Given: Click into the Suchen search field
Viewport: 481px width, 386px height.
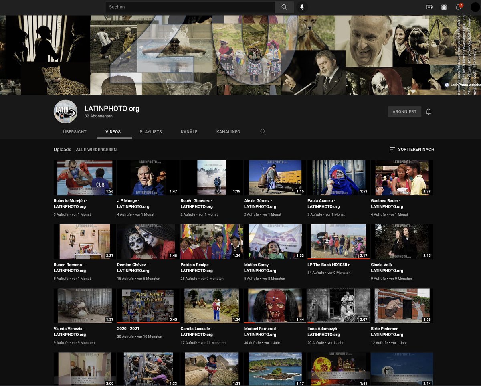Looking at the screenshot, I should pos(190,7).
